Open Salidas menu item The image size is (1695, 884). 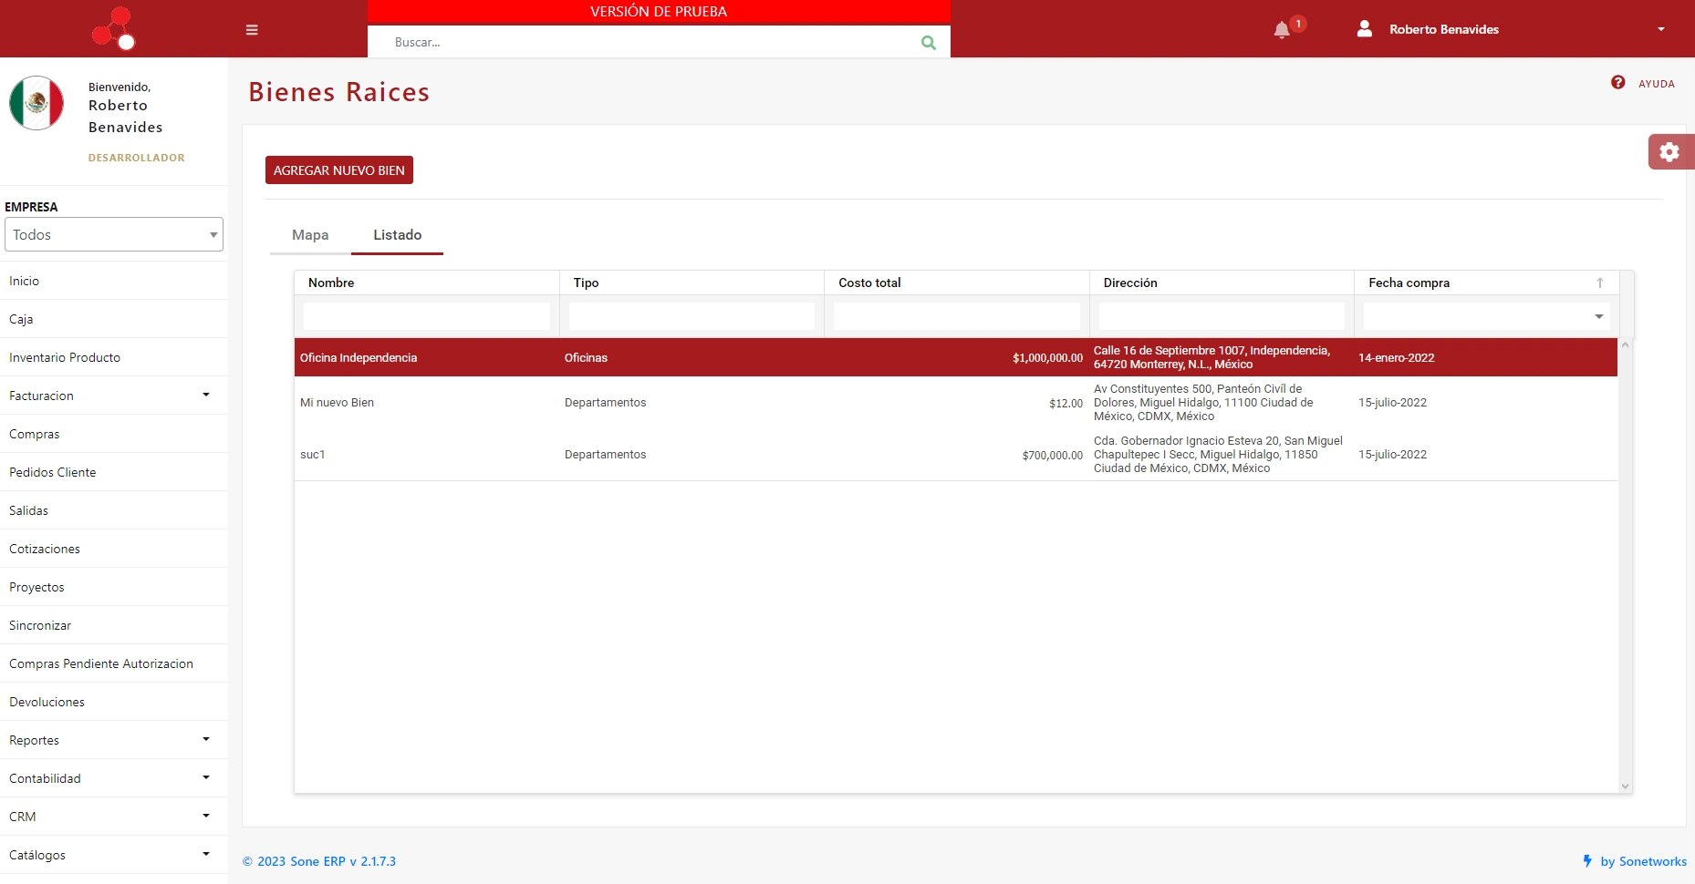(114, 510)
